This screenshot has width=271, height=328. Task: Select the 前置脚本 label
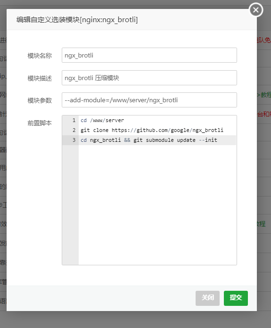pos(40,123)
